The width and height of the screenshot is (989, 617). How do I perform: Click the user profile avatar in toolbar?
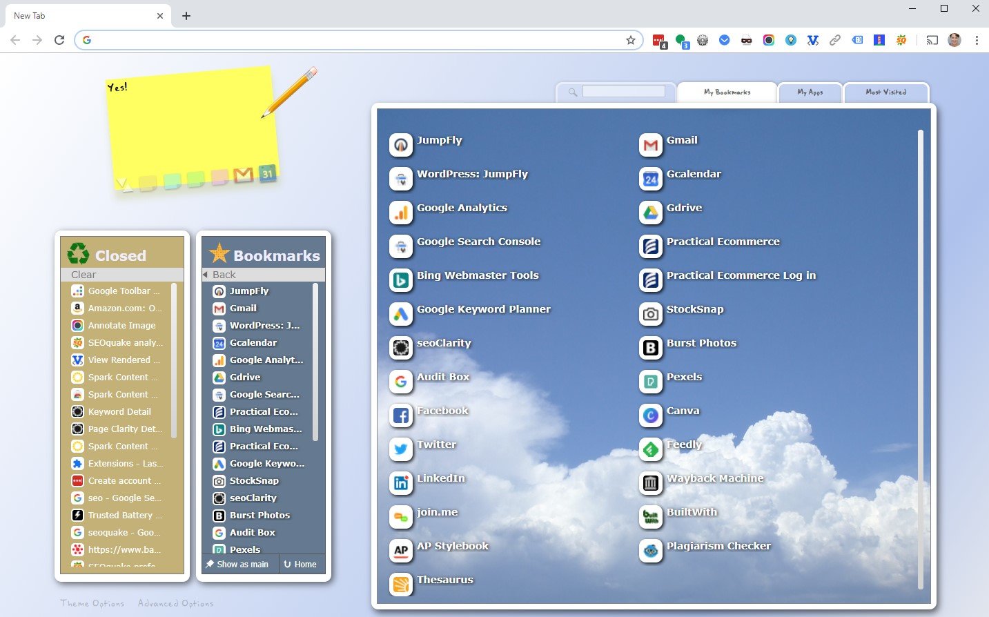954,40
